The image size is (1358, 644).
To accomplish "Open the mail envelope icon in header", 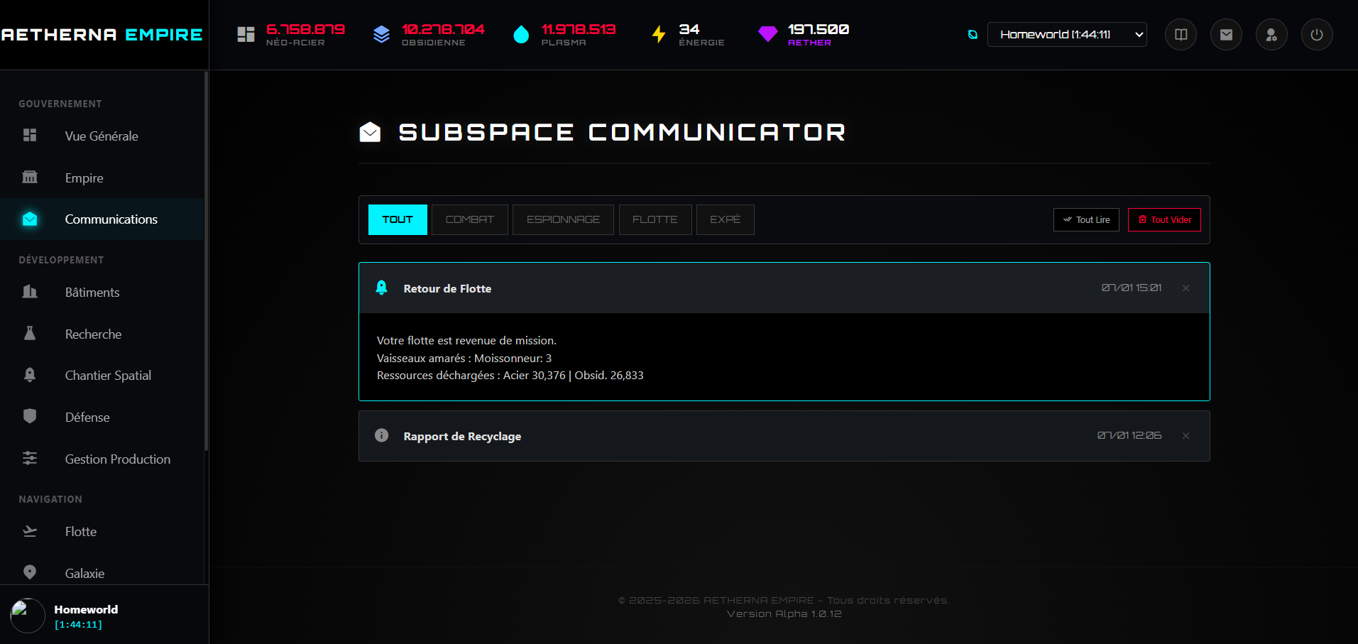I will pyautogui.click(x=1226, y=35).
